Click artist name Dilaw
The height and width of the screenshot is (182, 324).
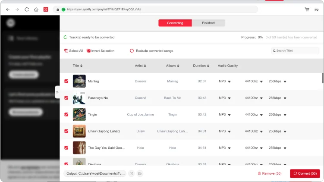click(x=141, y=131)
